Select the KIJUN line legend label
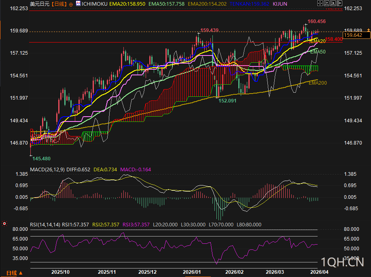Screen dimensions: 371x277 pyautogui.click(x=280, y=4)
